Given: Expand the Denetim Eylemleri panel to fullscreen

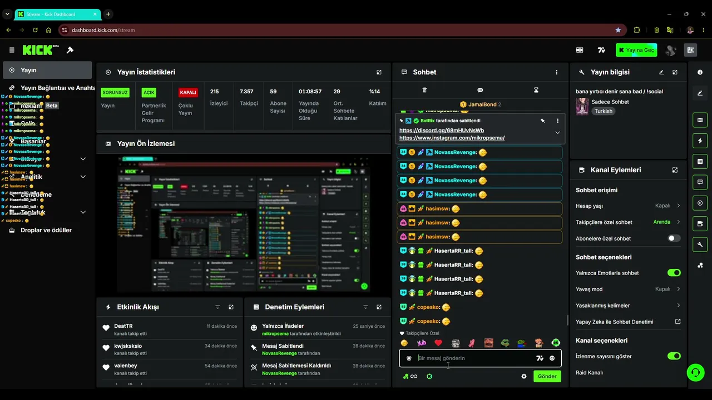Looking at the screenshot, I should 379,307.
